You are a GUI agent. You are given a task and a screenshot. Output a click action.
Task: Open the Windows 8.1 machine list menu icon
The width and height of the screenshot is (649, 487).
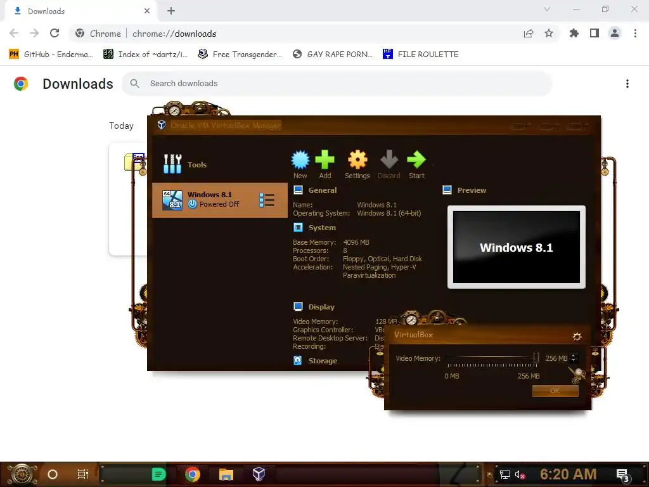(267, 200)
